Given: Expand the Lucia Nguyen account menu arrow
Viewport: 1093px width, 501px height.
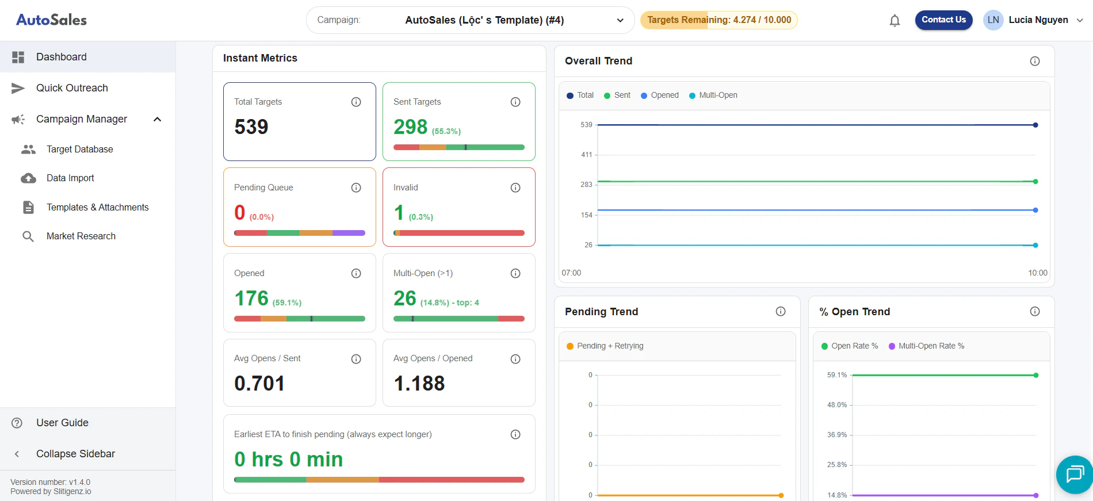Looking at the screenshot, I should point(1080,20).
